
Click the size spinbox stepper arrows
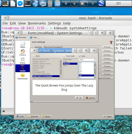95,60
